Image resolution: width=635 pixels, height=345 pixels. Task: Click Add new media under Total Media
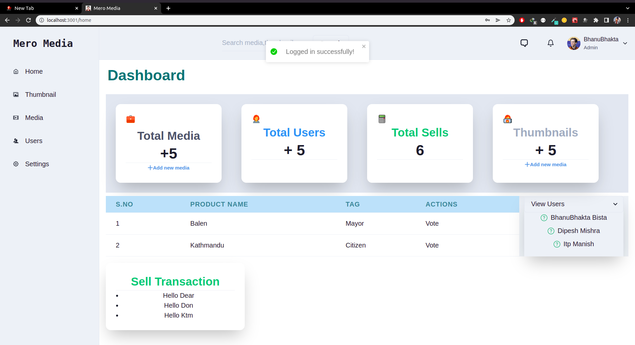point(169,168)
